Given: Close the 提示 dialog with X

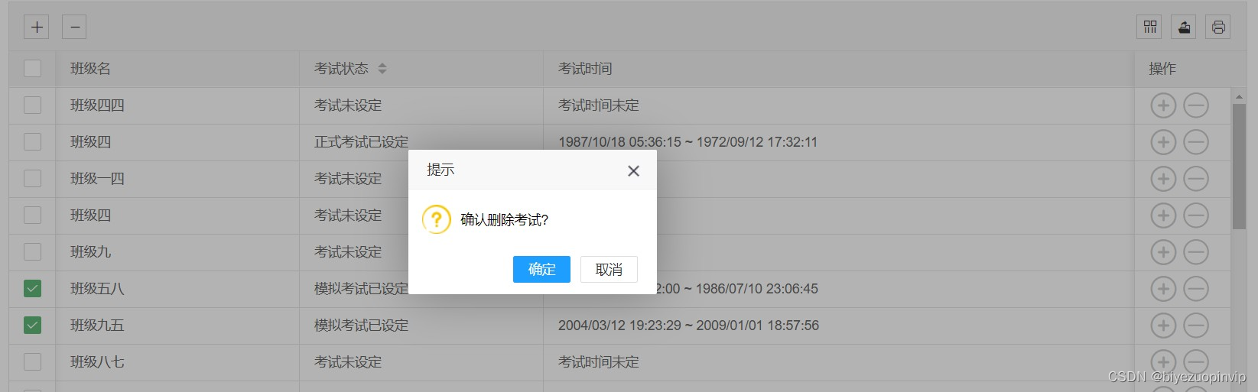Looking at the screenshot, I should click(x=633, y=171).
